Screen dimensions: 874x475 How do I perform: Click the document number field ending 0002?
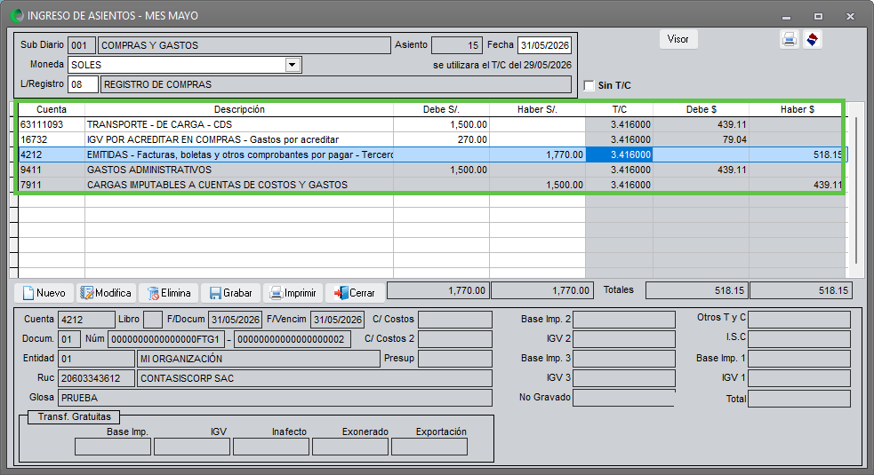tap(293, 339)
